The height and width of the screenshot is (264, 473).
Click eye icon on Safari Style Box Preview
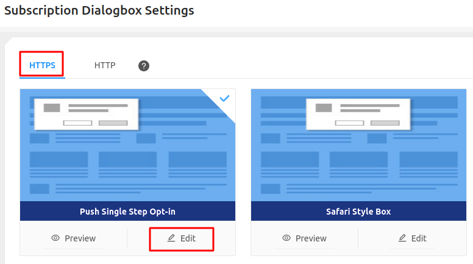(x=286, y=238)
